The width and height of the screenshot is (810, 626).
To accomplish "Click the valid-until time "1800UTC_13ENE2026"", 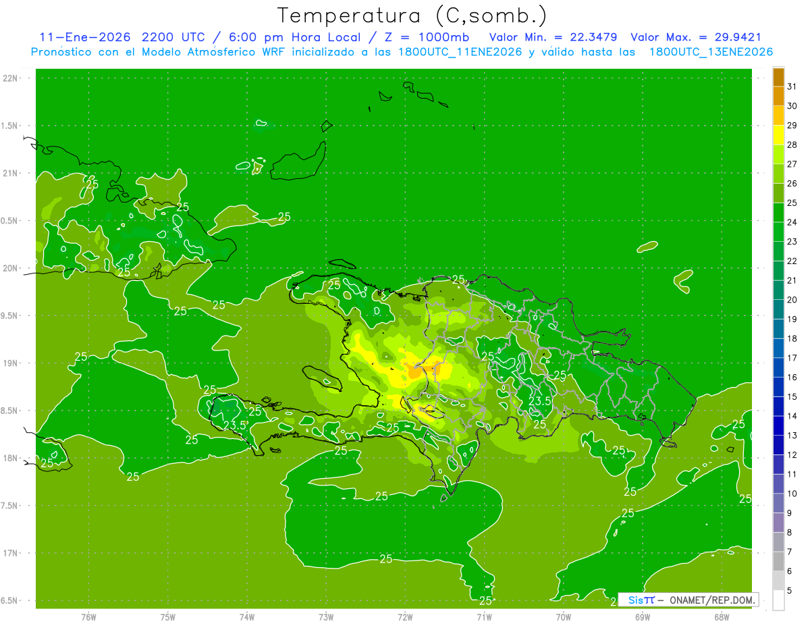I will [711, 52].
